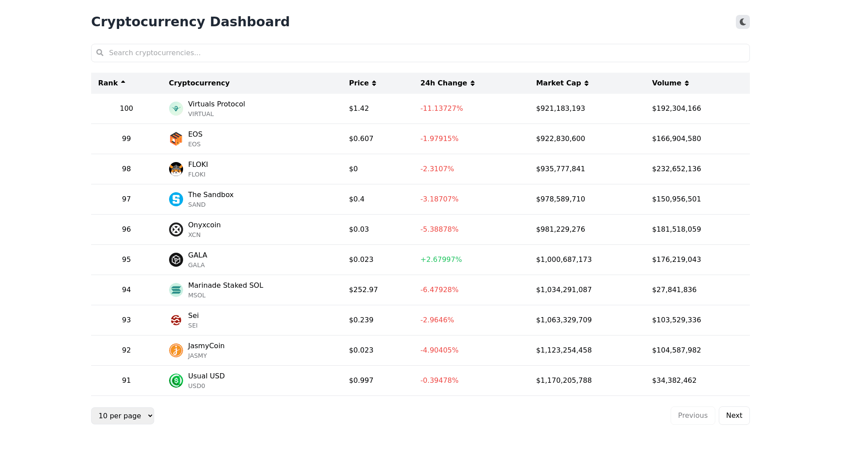Sort by 24h Change column
This screenshot has height=473, width=841.
coord(447,83)
